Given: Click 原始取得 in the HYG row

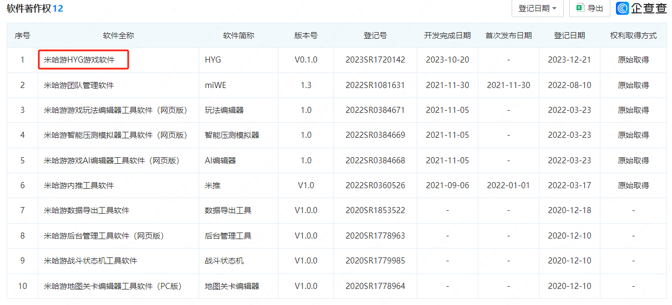Looking at the screenshot, I should click(633, 60).
